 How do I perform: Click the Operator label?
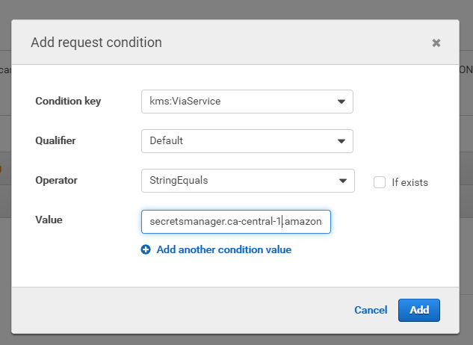[57, 181]
